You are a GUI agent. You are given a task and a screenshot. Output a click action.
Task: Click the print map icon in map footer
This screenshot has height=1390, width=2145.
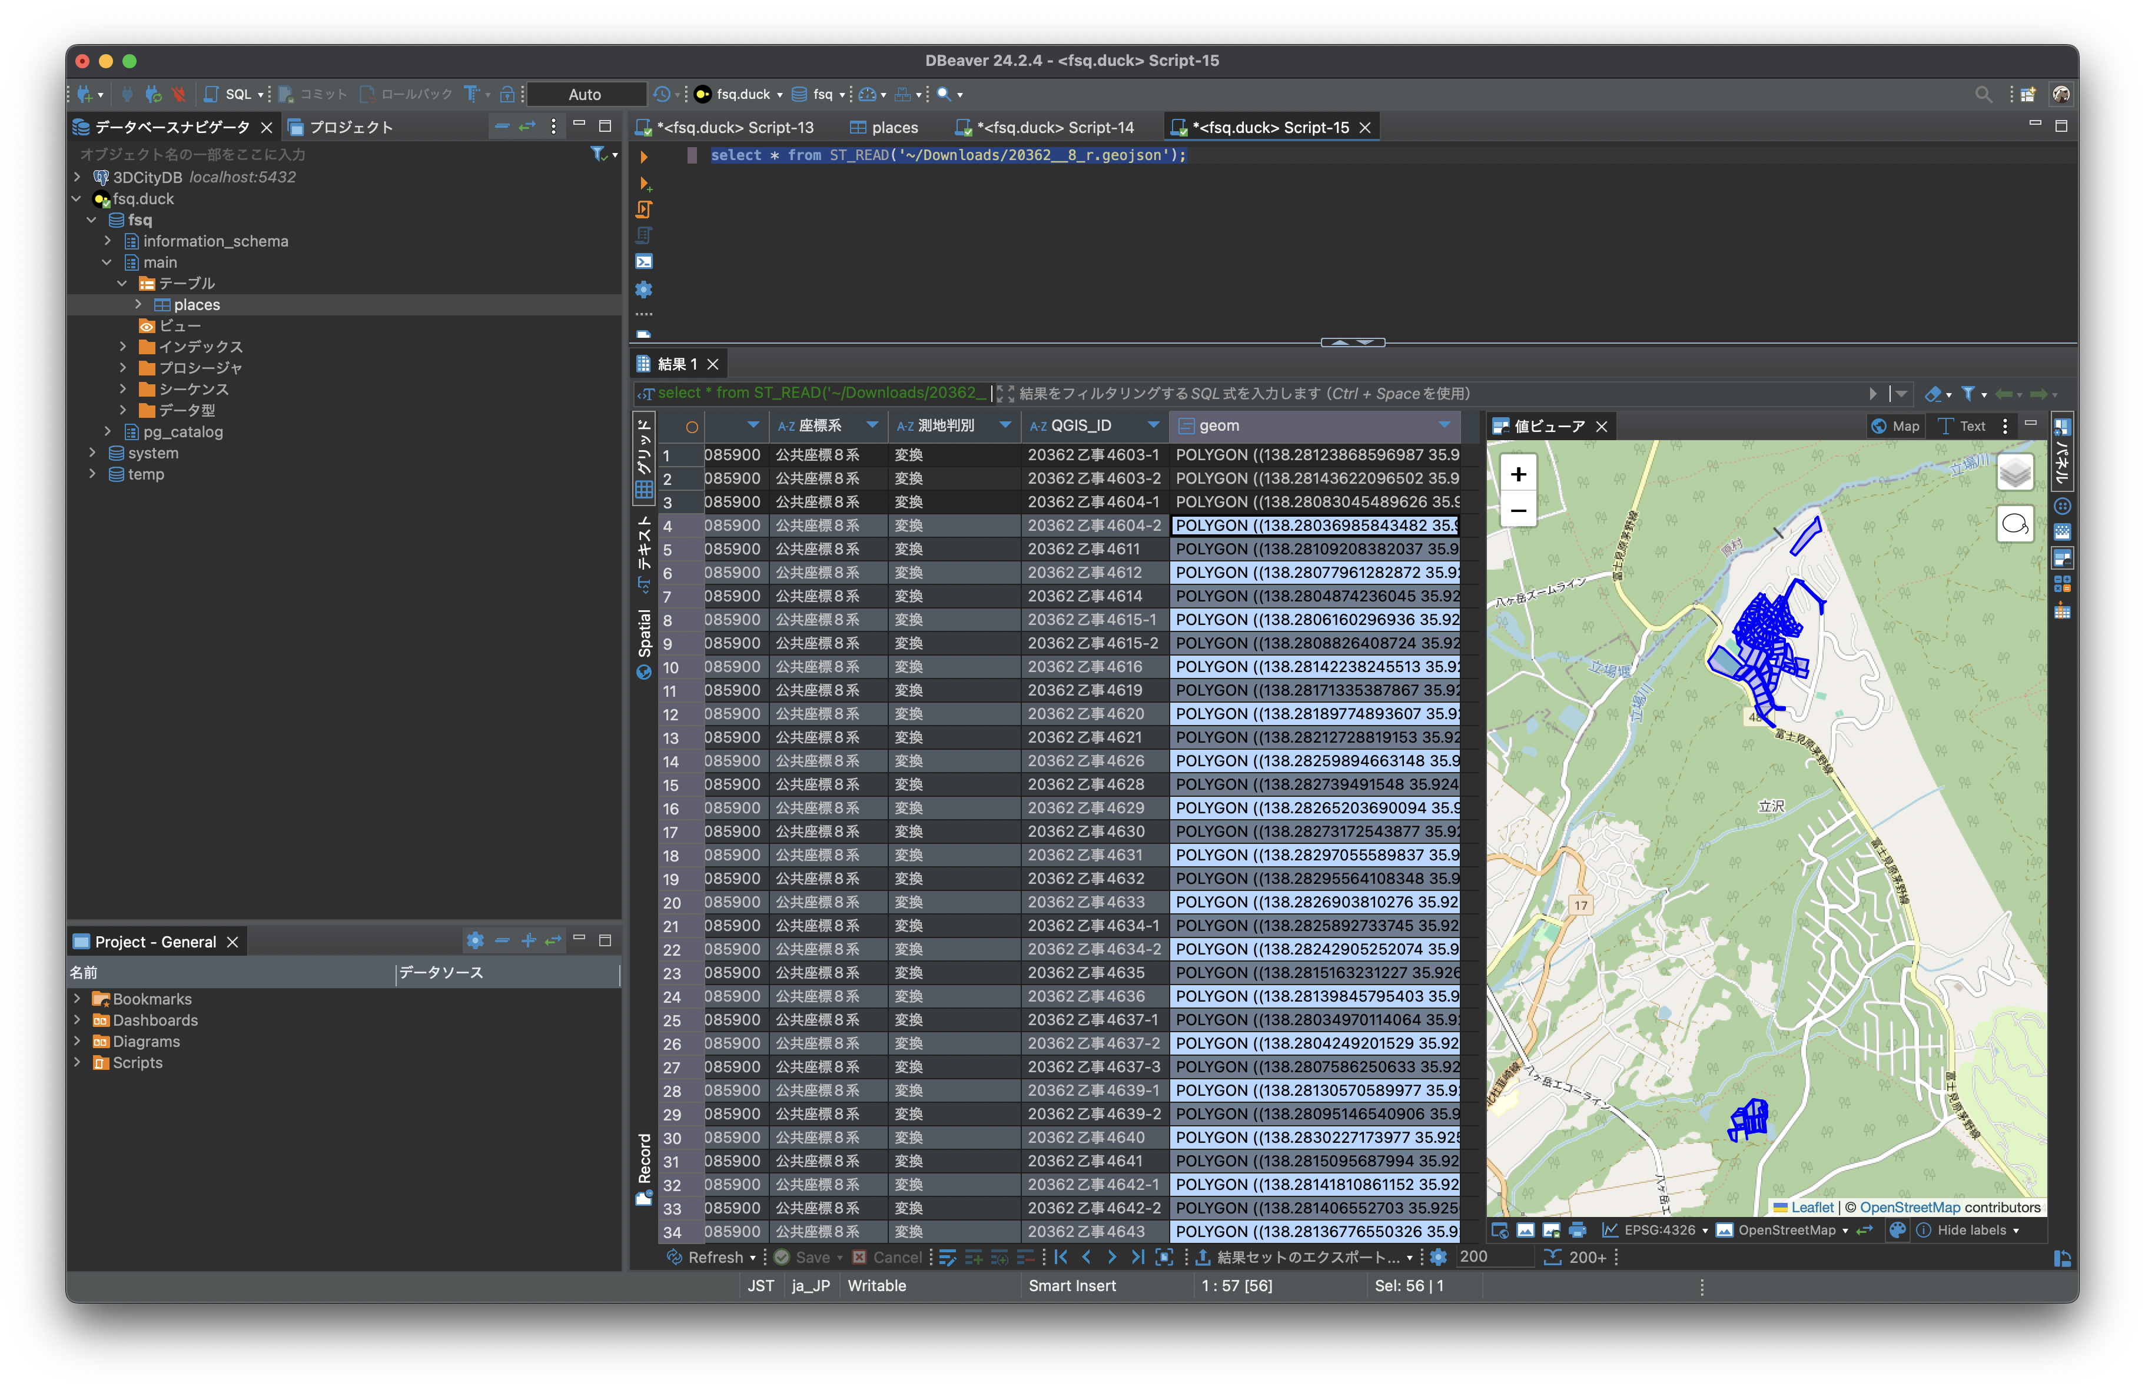(x=1578, y=1230)
